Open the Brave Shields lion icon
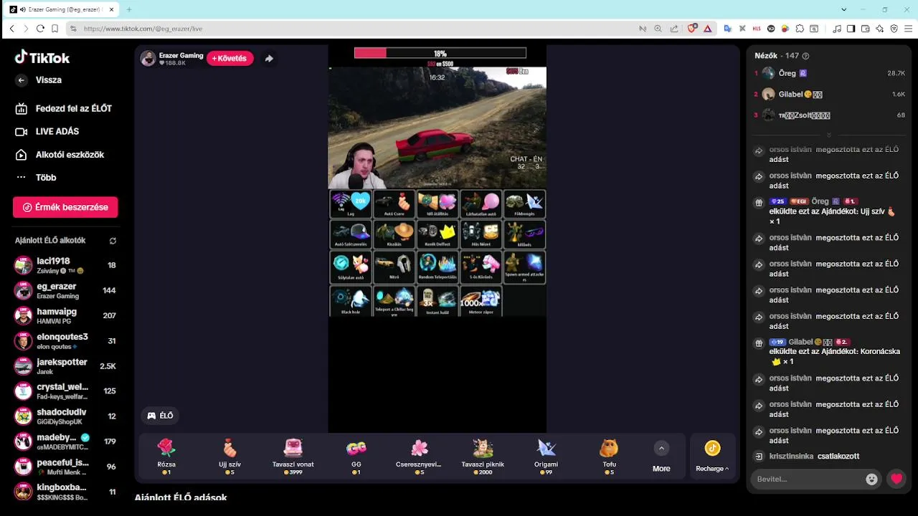 692,29
